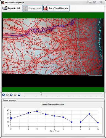Click the Track Vessel Diameter icon
Screen dimensions: 106x138
(x=46, y=8)
